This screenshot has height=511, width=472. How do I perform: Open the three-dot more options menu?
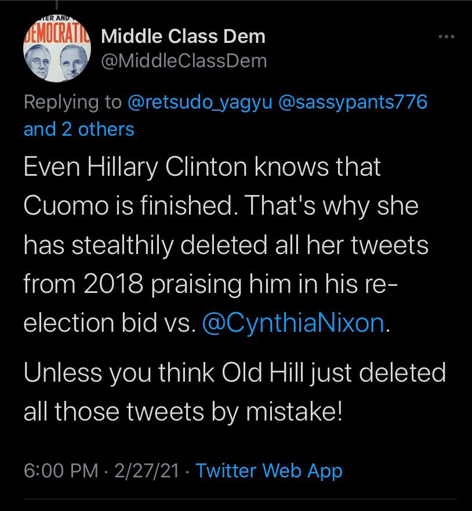446,37
